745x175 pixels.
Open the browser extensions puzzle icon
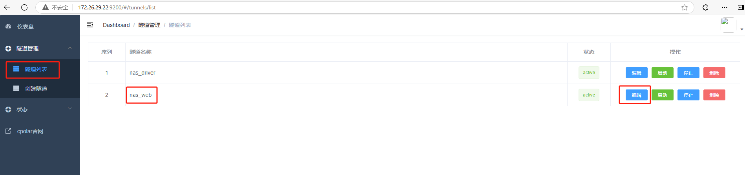tap(705, 7)
